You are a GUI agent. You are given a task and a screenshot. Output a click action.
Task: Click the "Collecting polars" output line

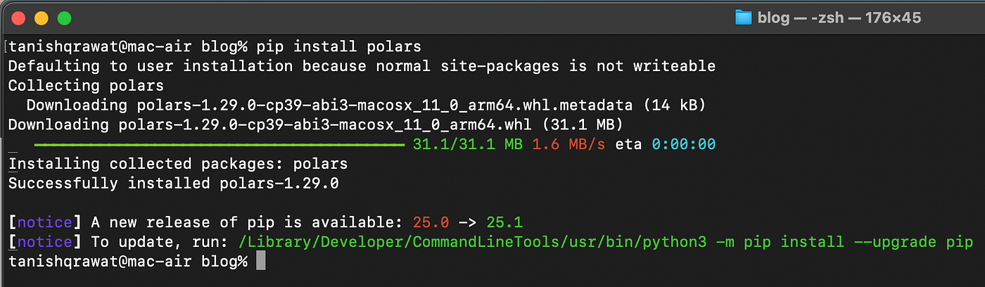click(86, 86)
